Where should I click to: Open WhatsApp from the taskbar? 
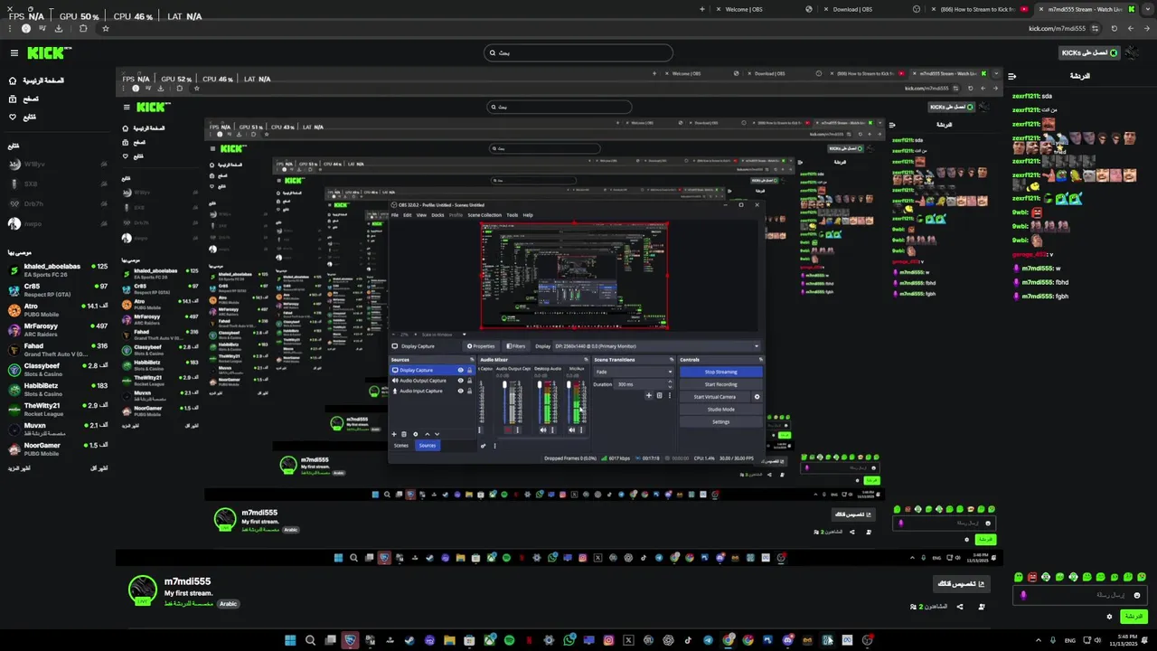coord(569,640)
